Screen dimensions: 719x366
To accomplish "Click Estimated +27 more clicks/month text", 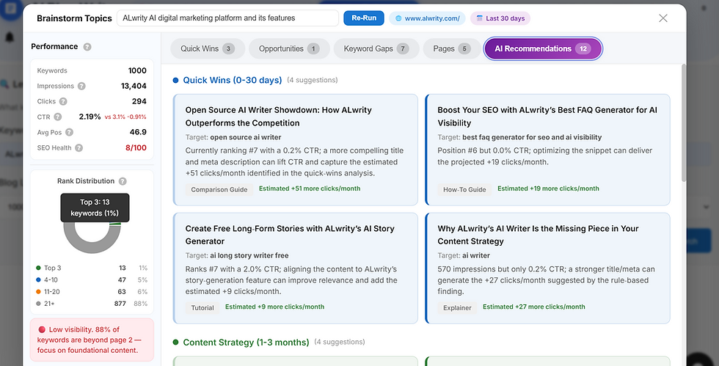I will [x=534, y=307].
